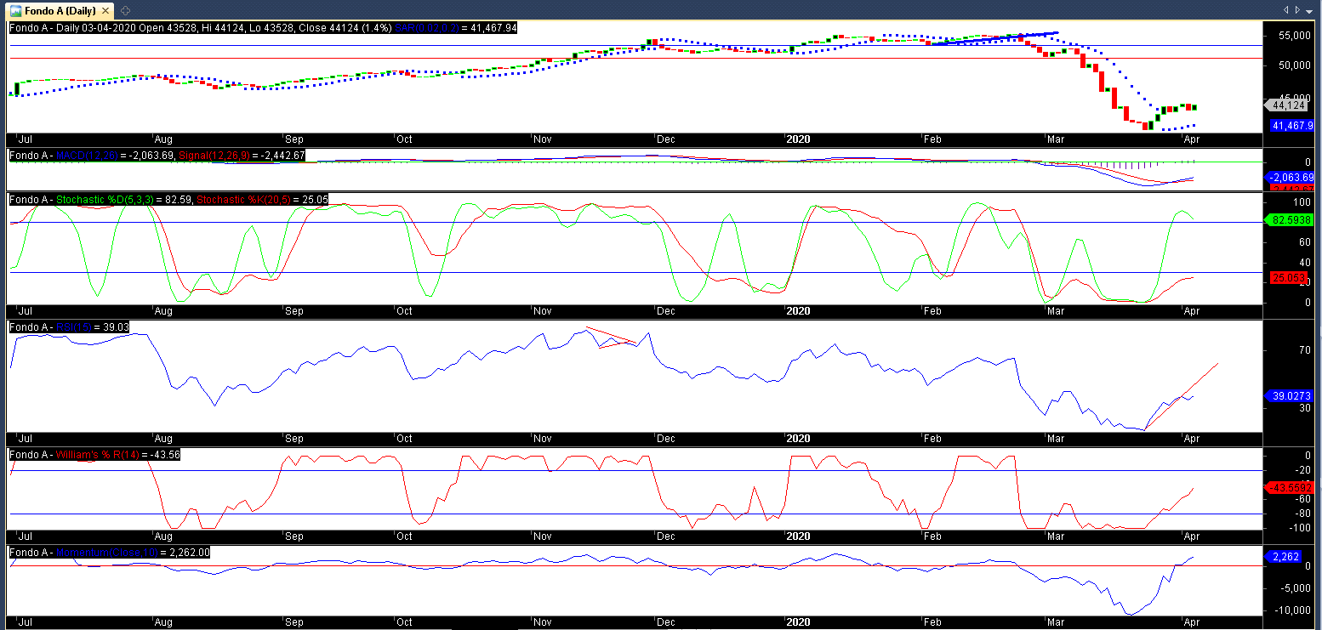
Task: Click the 55,000 price axis value
Action: (x=1295, y=37)
